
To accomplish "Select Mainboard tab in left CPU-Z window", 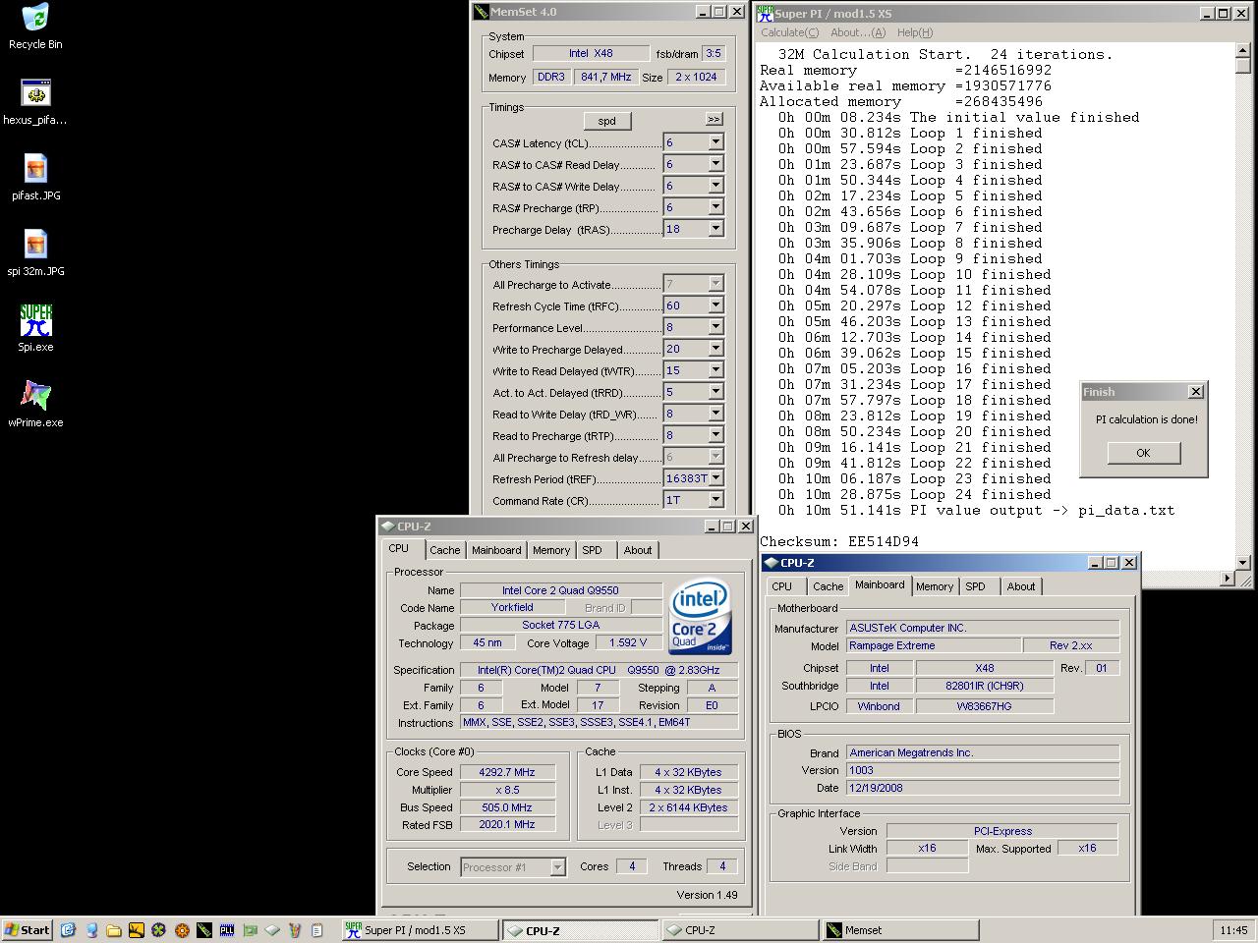I will (x=496, y=550).
